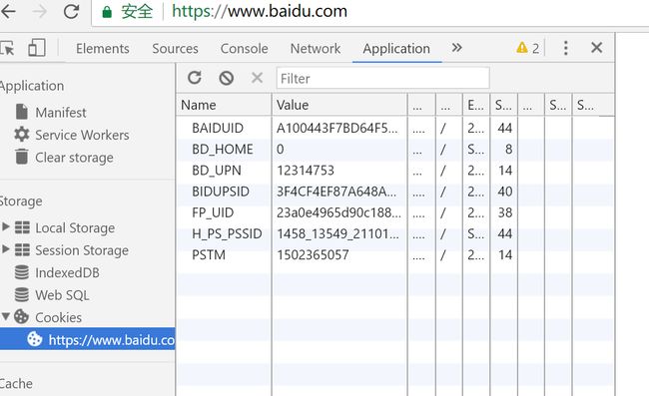Viewport: 649px width, 396px height.
Task: Switch to the Console tab
Action: tap(245, 48)
